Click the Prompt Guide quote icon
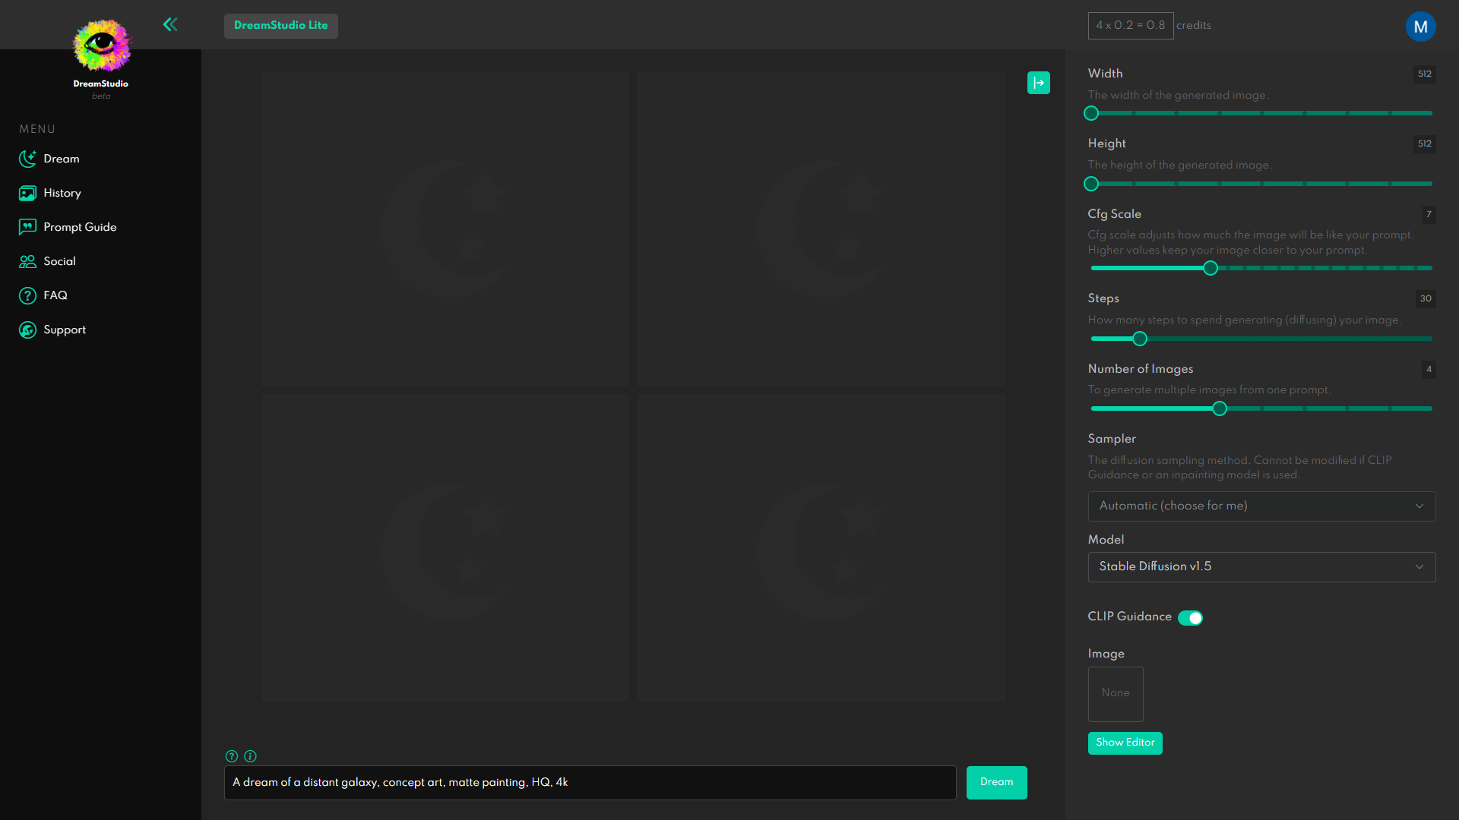1459x820 pixels. point(27,227)
